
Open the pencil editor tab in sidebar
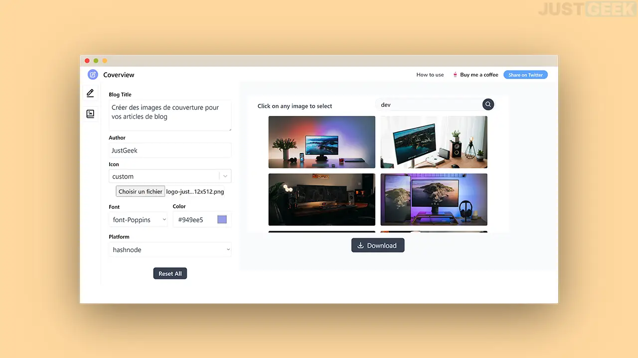coord(90,93)
